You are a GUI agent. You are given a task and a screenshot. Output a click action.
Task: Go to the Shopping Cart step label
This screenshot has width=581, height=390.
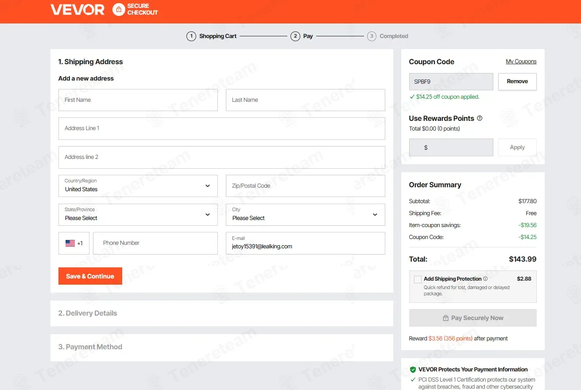tap(218, 36)
